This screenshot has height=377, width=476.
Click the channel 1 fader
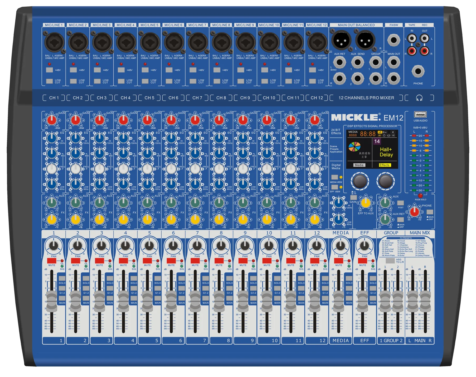click(52, 301)
